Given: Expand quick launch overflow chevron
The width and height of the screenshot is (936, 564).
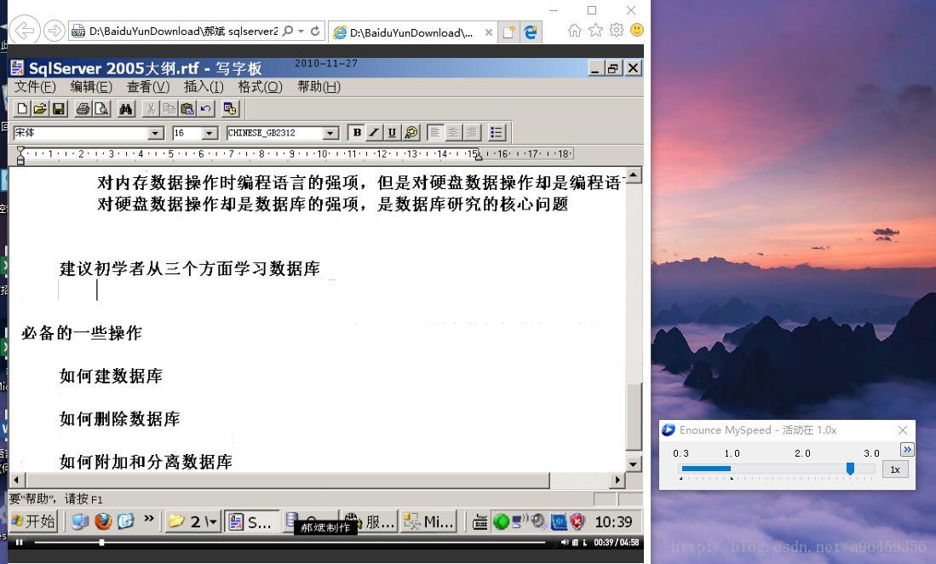Looking at the screenshot, I should (x=149, y=519).
